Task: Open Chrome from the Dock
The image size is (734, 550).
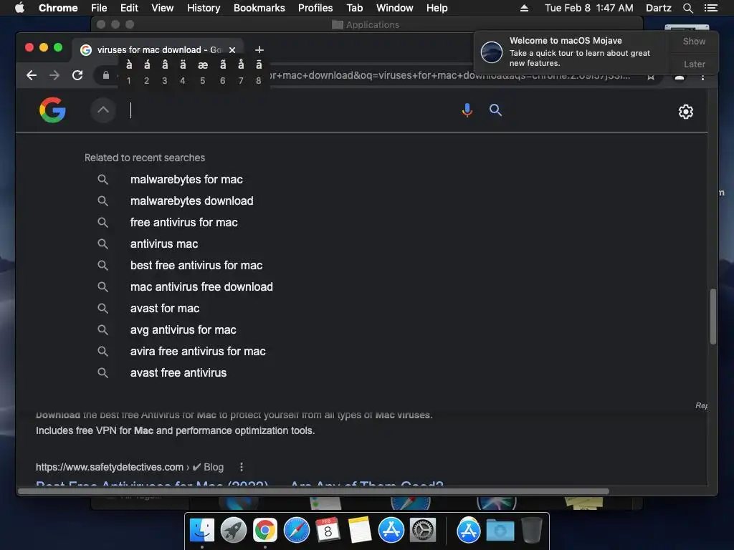Action: [x=265, y=531]
